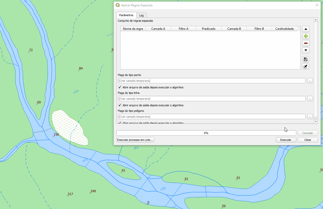Click the Nome da regra column header
This screenshot has width=323, height=209.
(133, 29)
